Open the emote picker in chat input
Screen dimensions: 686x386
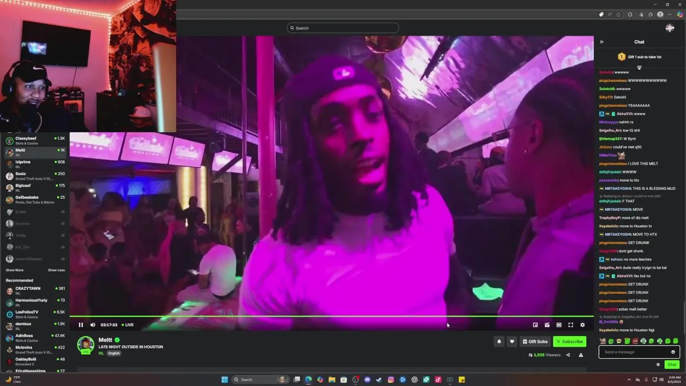(673, 352)
